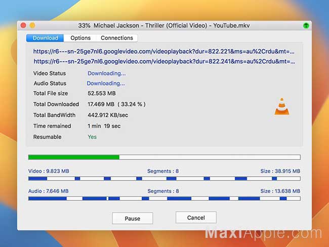Click the green zoom button at title bar right
The width and height of the screenshot is (329, 247).
point(306,26)
